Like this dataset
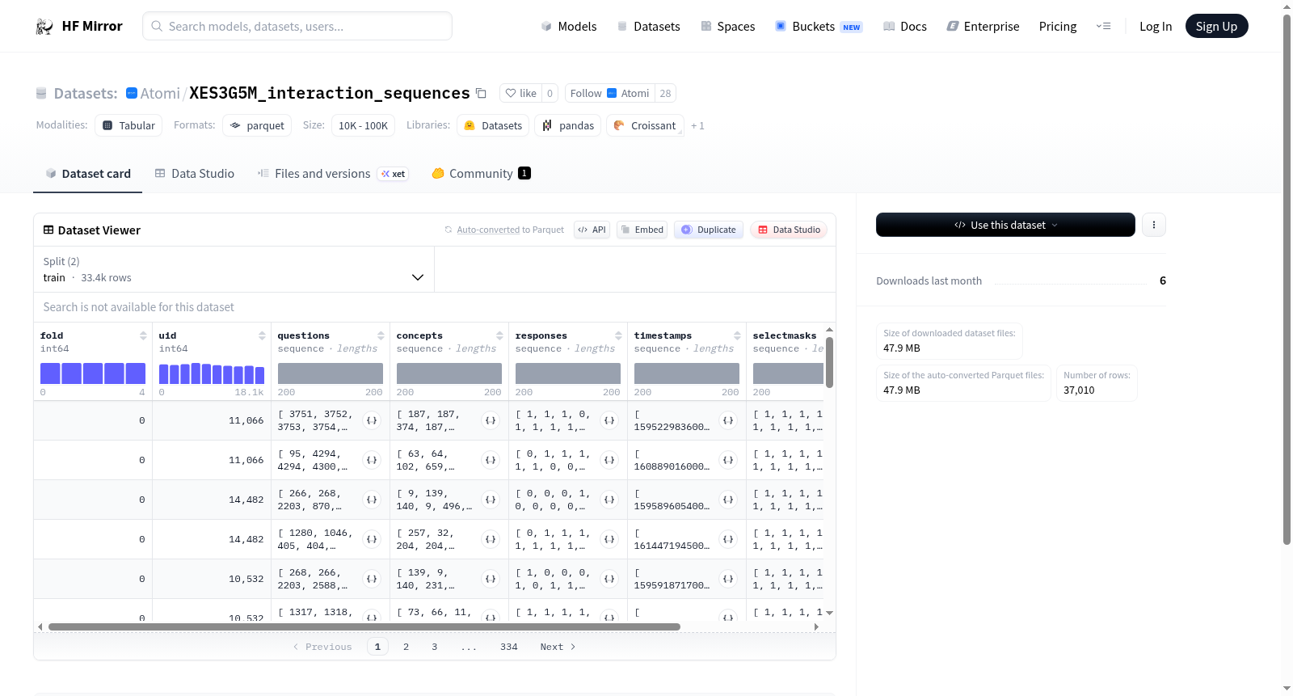 520,93
